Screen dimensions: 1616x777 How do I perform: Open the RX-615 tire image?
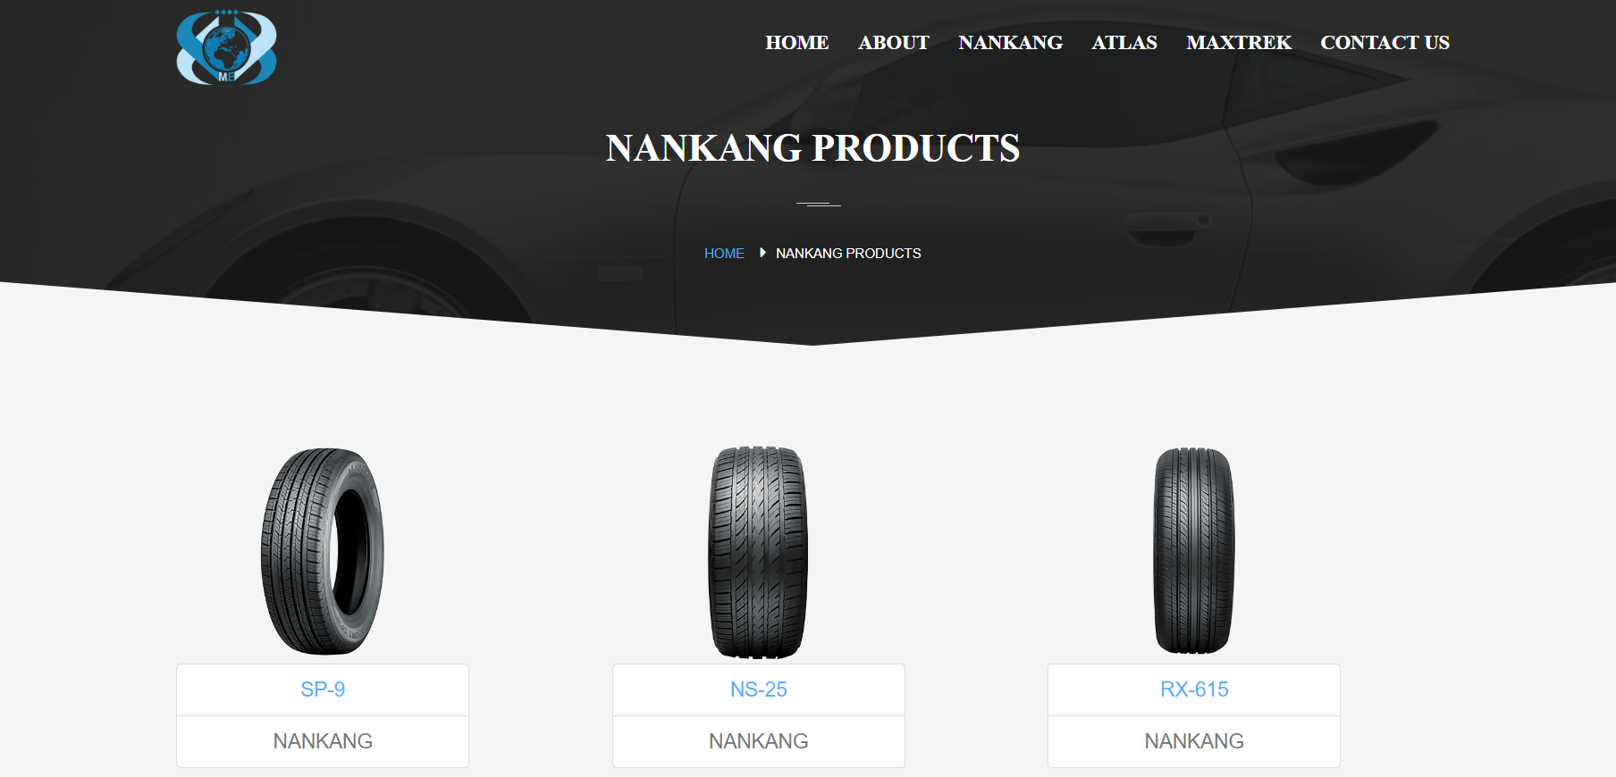(x=1194, y=550)
